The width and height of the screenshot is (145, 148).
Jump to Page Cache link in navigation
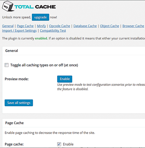pos(25,26)
